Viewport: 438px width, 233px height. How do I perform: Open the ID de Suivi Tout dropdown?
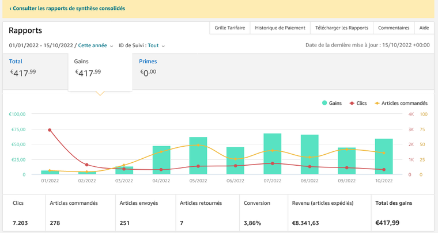[156, 45]
